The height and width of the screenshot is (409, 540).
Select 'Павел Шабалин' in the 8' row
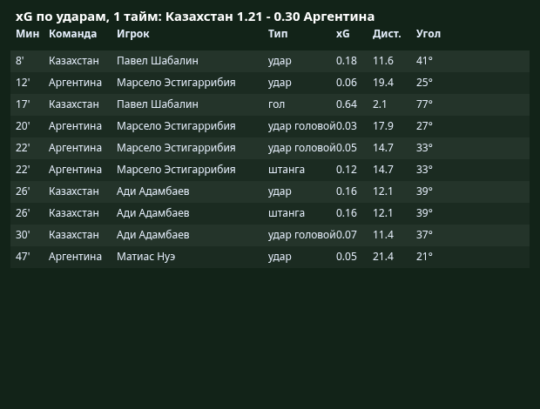click(x=158, y=61)
